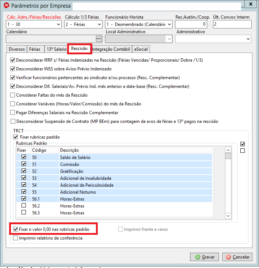259x268 pixels.
Task: Click the Código column header
Action: pos(45,150)
